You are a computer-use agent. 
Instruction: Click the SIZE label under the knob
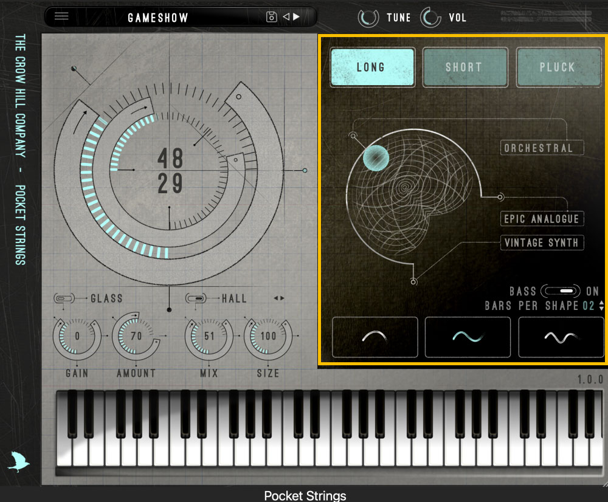(x=268, y=373)
